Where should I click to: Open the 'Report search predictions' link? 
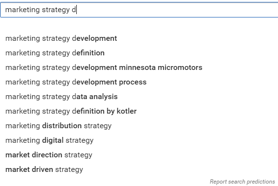pos(242,182)
